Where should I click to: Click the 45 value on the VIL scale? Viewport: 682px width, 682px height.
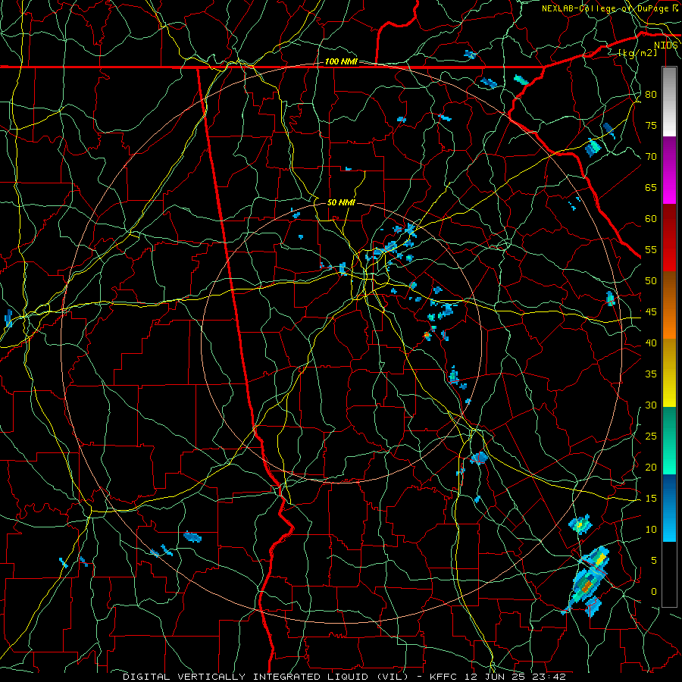pos(651,312)
